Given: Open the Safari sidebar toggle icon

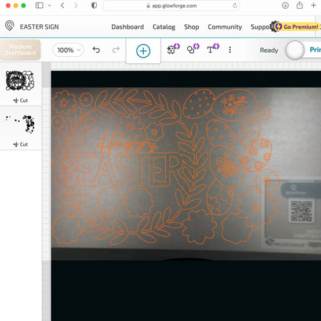Looking at the screenshot, I should (x=39, y=6).
